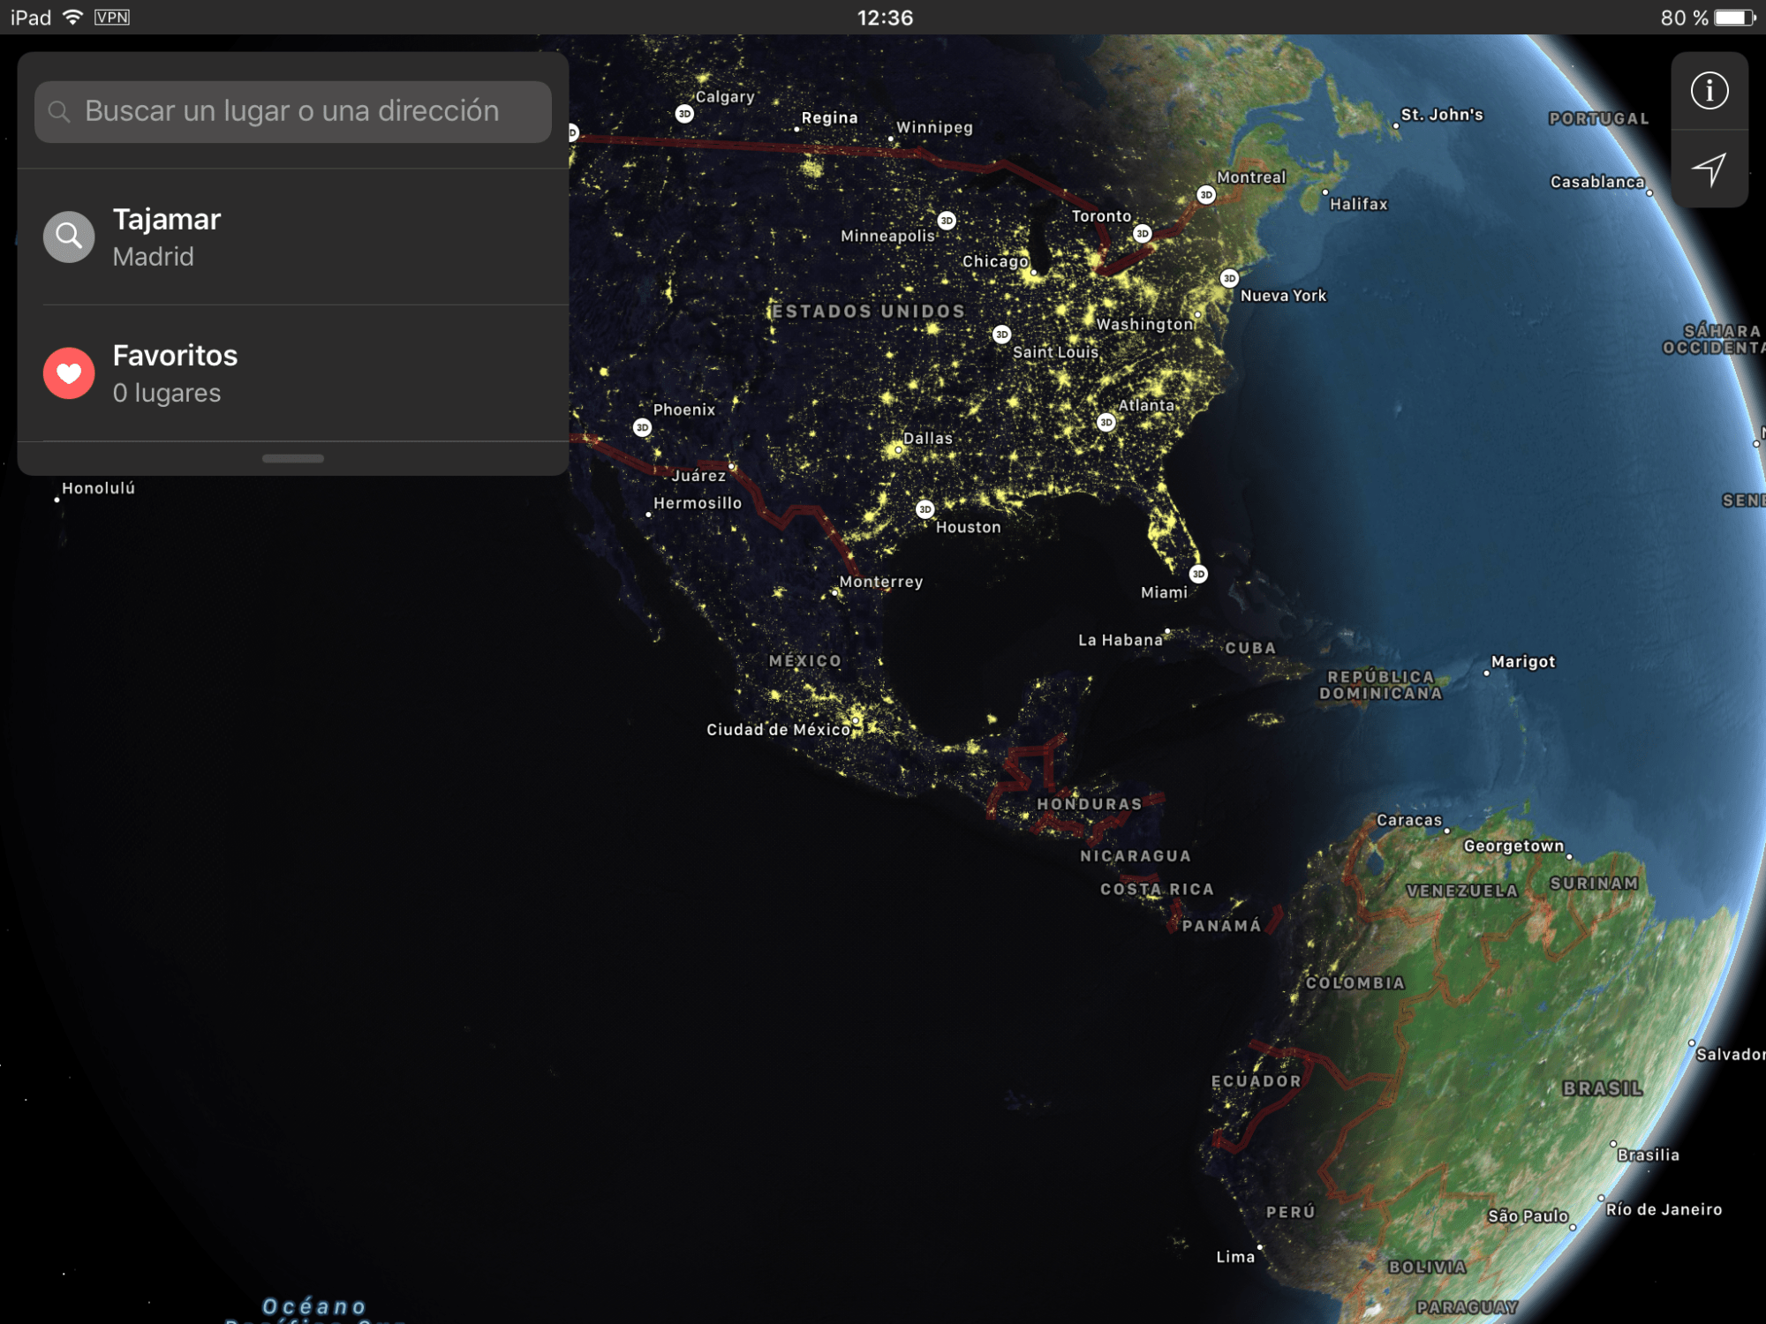Select the Dallas city label
1766x1324 pixels.
pos(928,438)
